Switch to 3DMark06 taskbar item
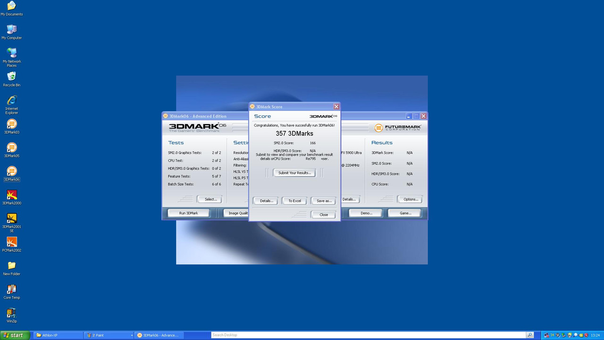The width and height of the screenshot is (604, 340). pos(159,335)
